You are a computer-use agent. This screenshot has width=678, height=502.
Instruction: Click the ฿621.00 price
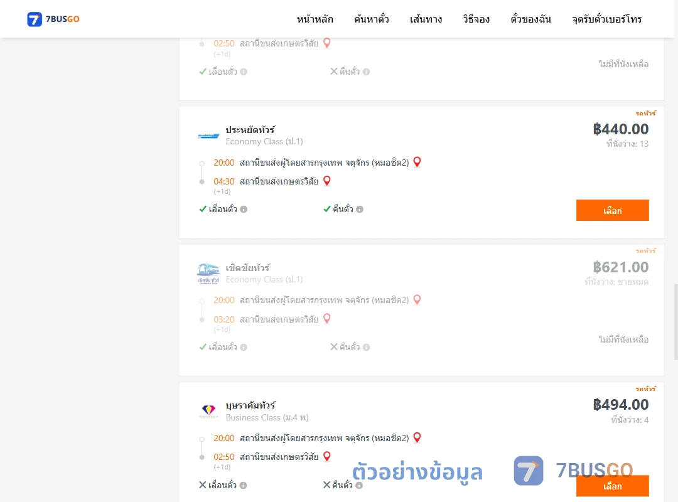tap(620, 267)
